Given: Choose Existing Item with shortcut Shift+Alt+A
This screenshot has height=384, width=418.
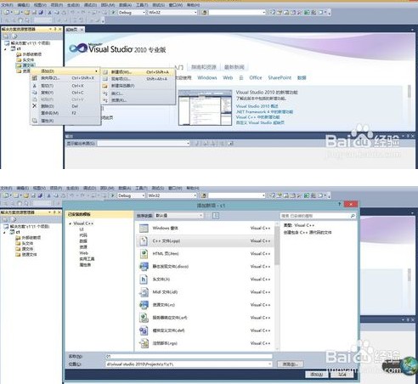Looking at the screenshot, I should [x=138, y=79].
